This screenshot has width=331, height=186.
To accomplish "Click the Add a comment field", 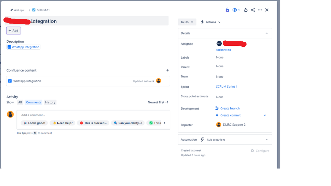I will pos(93,115).
